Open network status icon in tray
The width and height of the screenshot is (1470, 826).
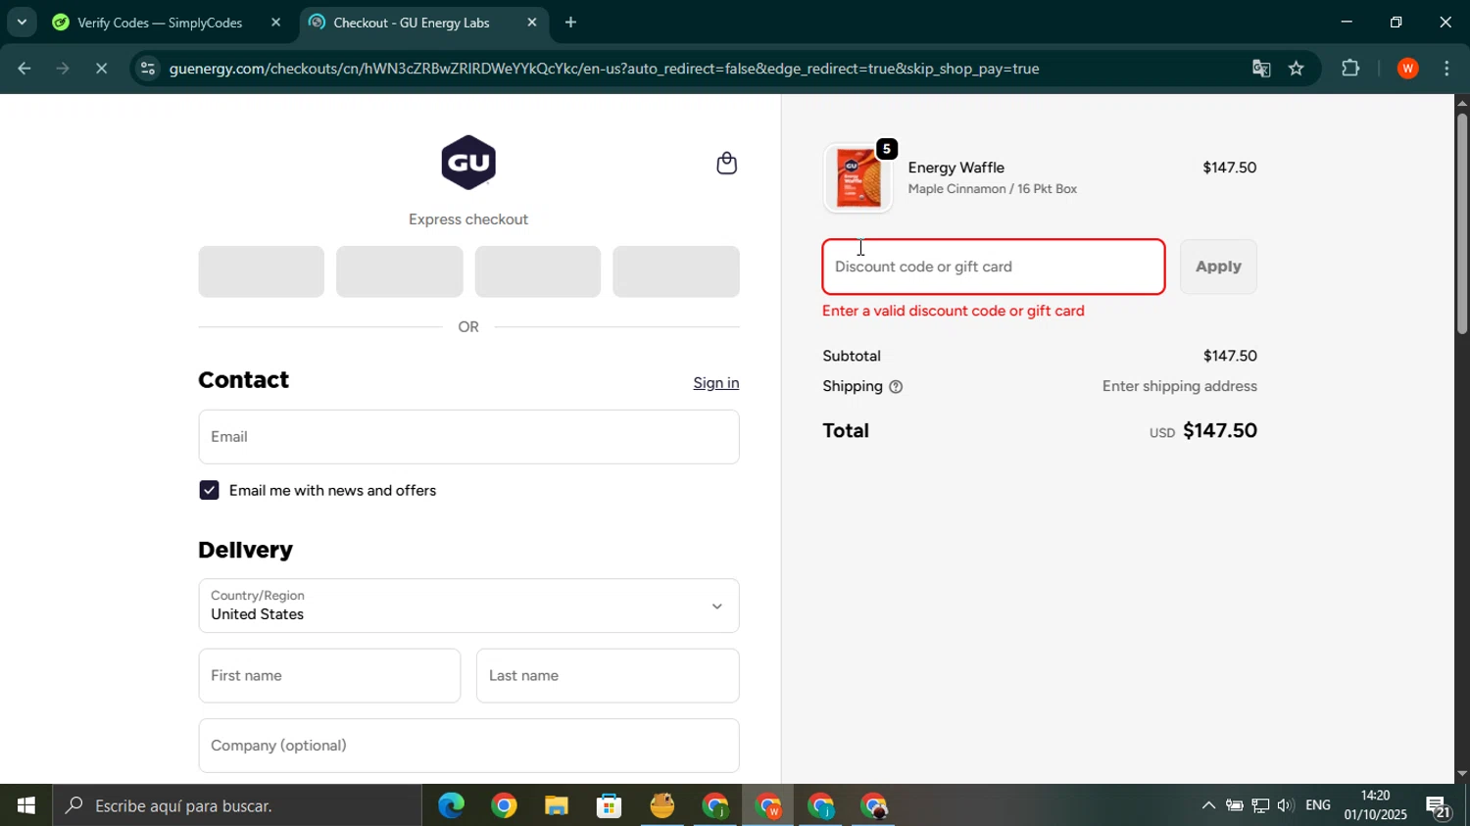click(1259, 806)
